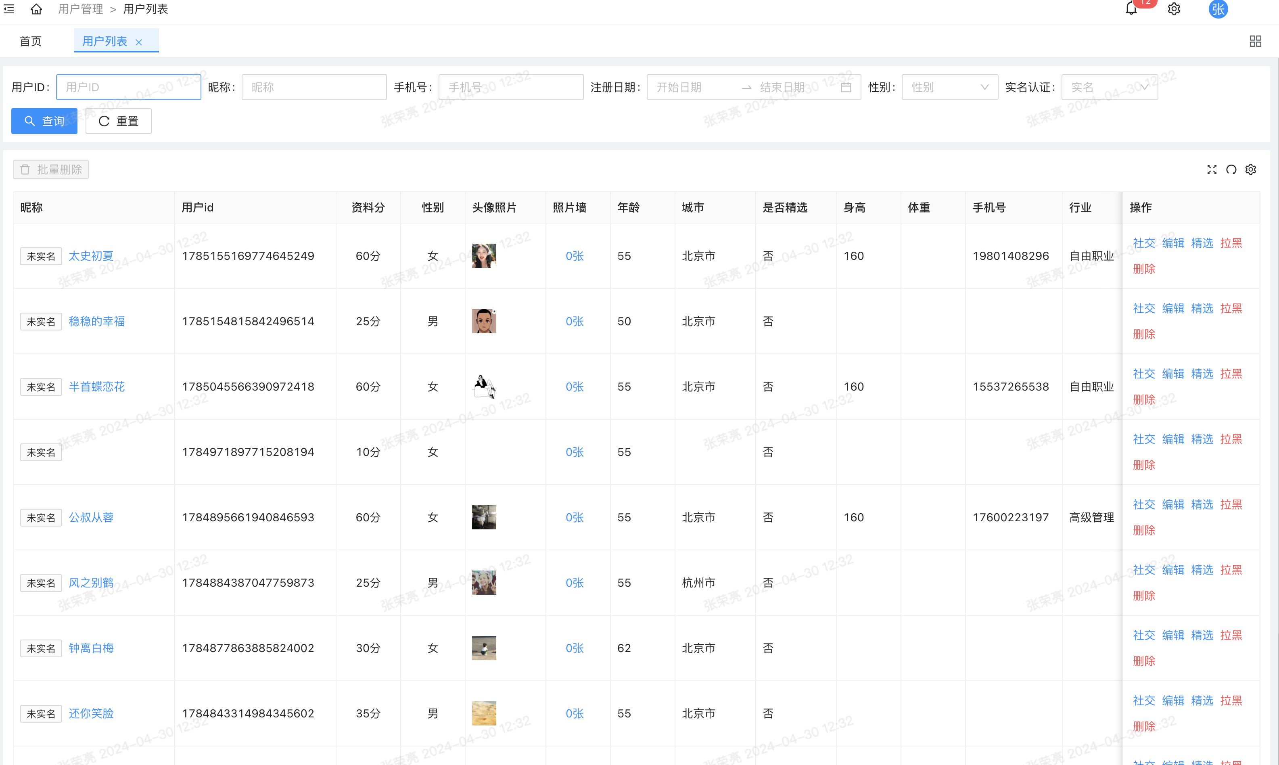The image size is (1279, 765).
Task: Click 拉黑 for 公叔从蓉 row
Action: coord(1231,504)
